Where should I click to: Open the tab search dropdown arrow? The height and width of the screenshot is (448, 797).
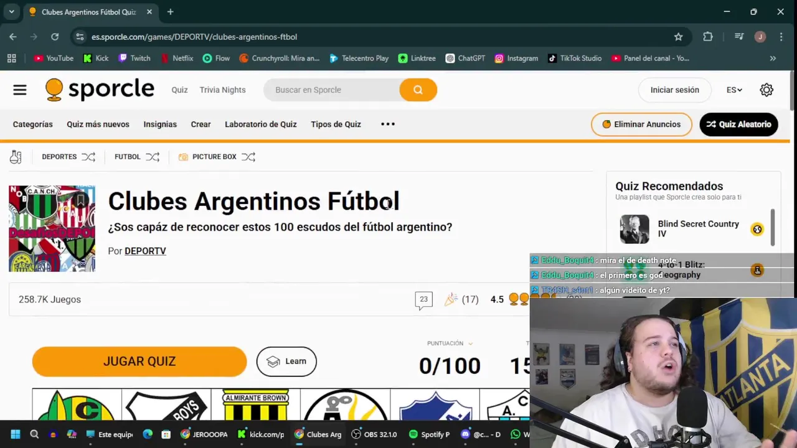coord(11,12)
